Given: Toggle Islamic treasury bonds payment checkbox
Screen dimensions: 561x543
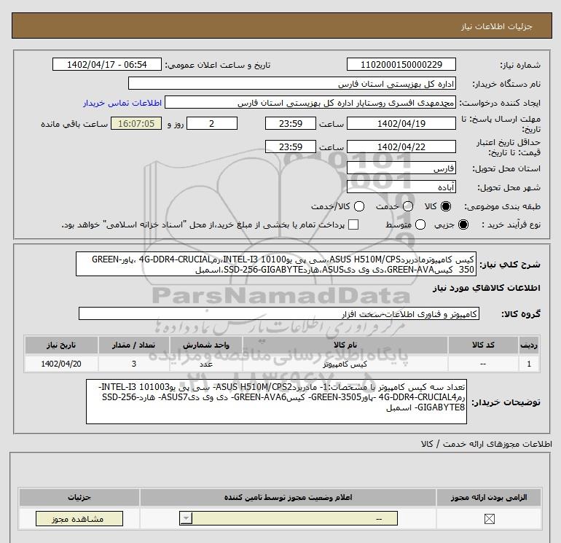Looking at the screenshot, I should pos(353,224).
